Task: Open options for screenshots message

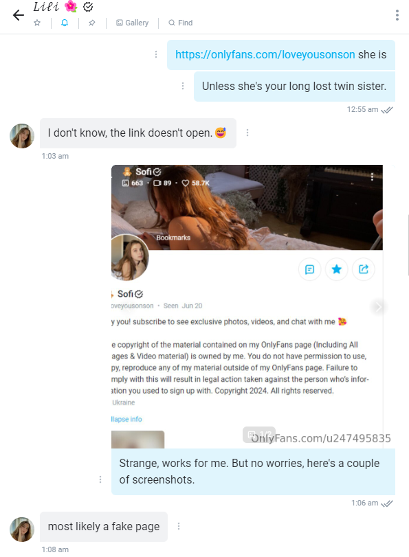Action: (x=100, y=479)
